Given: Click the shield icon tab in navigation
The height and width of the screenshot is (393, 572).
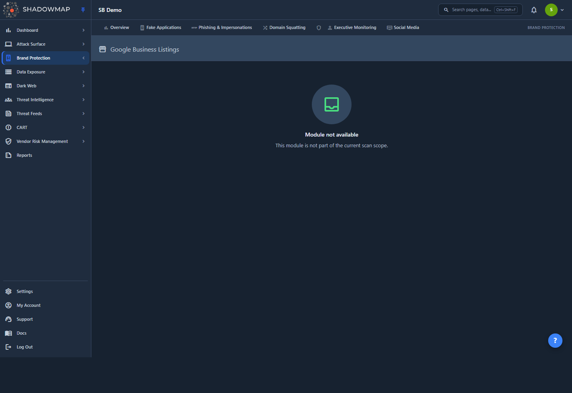Looking at the screenshot, I should point(319,28).
